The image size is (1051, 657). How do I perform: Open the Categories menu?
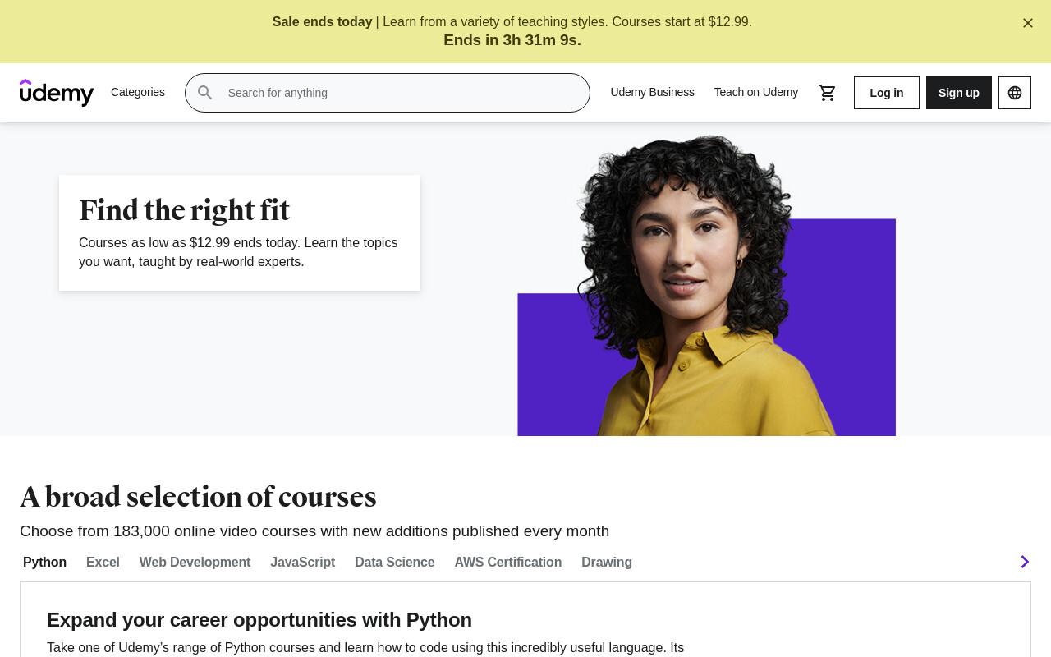(138, 92)
